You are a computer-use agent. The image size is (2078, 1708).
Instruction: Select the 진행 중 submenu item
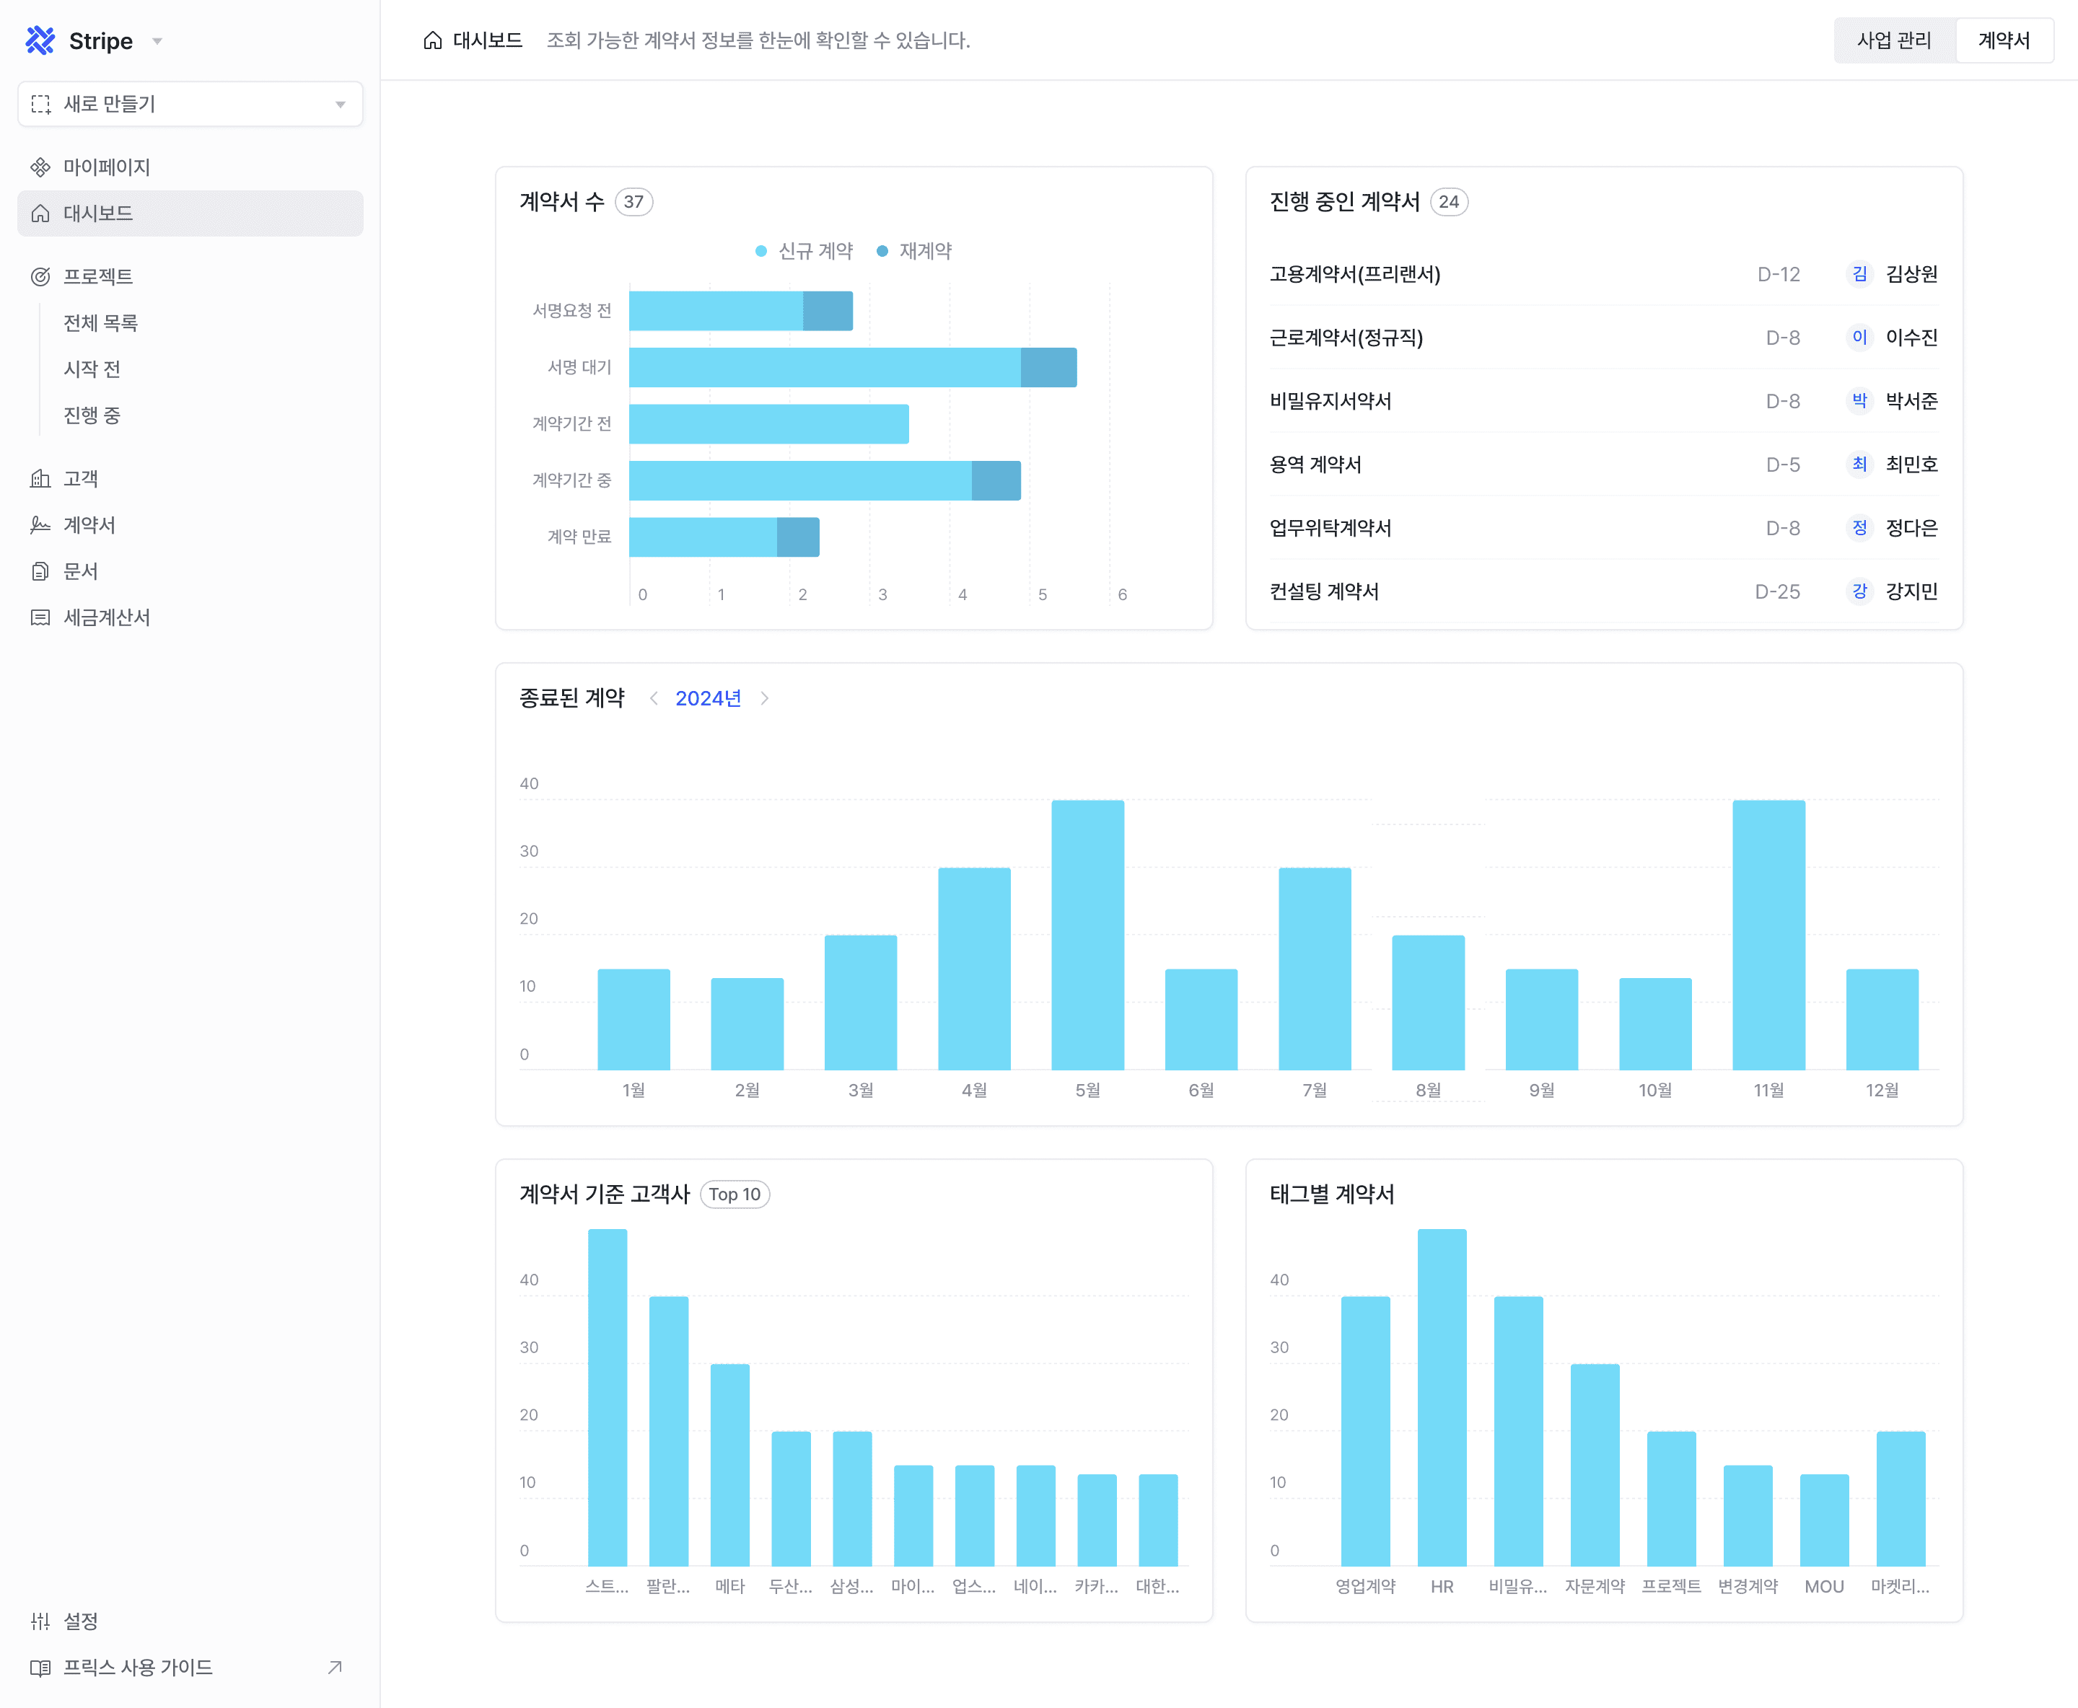pos(92,415)
